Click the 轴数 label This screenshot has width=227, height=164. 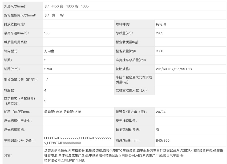point(8,60)
